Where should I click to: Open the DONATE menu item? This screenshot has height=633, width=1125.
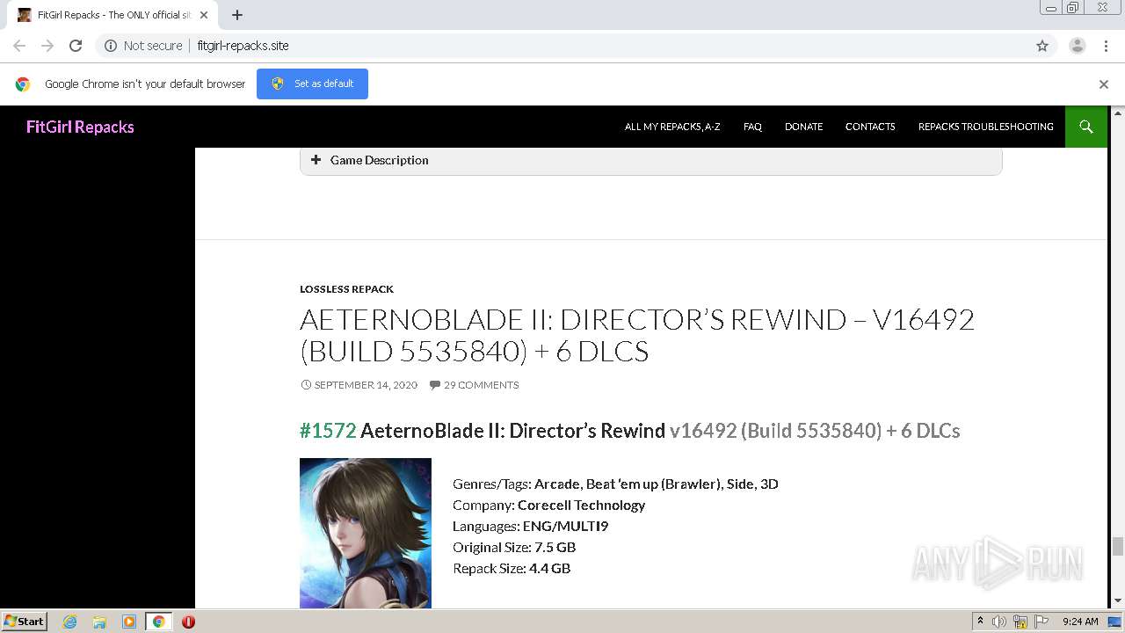[803, 127]
